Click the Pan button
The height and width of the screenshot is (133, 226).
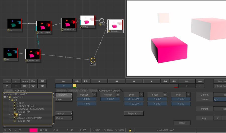[33, 81]
